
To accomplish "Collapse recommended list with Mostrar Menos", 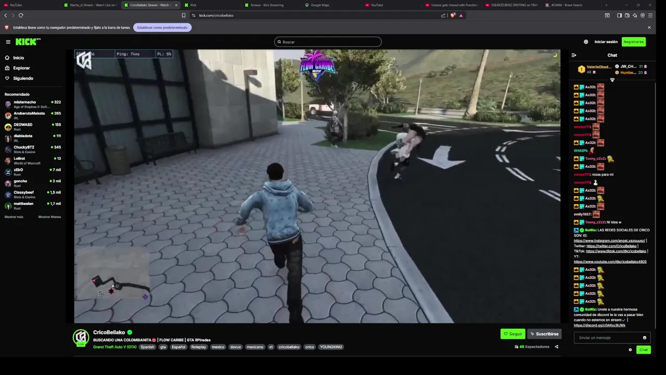I will [49, 217].
